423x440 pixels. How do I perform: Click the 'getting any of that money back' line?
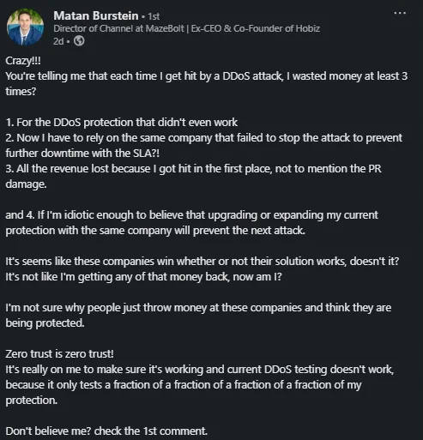143,277
